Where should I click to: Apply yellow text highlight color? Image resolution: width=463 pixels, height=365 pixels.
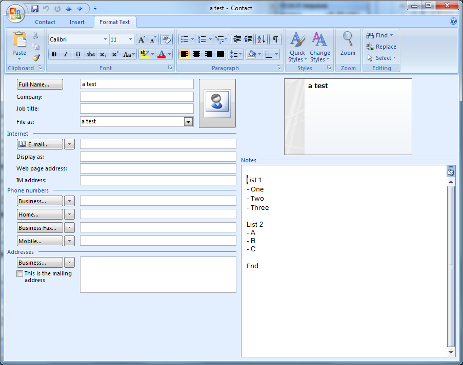click(x=144, y=54)
